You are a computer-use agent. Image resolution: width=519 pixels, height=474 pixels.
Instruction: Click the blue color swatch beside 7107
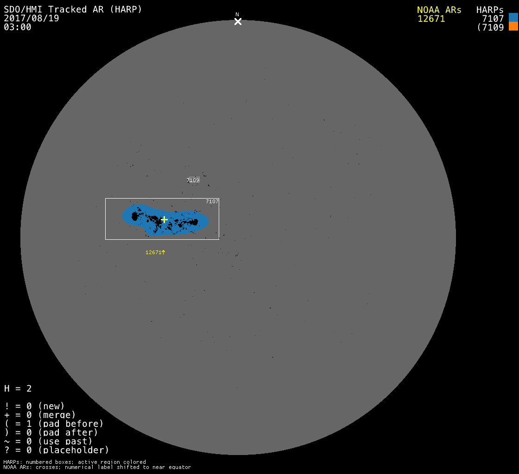point(513,18)
